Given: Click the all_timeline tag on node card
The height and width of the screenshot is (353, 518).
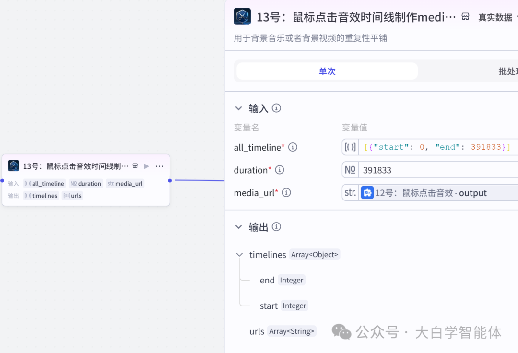Looking at the screenshot, I should coord(45,184).
